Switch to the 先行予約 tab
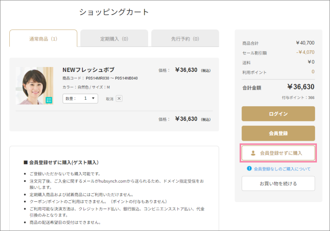This screenshot has width=330, height=231. point(185,38)
